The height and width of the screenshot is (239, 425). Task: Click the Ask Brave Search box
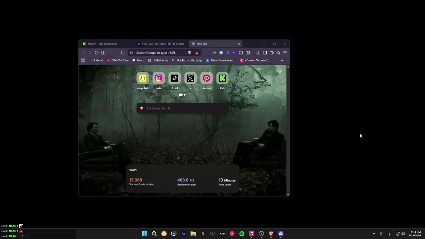click(x=182, y=108)
